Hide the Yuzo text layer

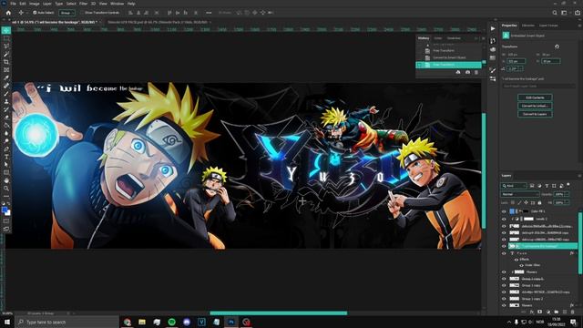coord(504,253)
